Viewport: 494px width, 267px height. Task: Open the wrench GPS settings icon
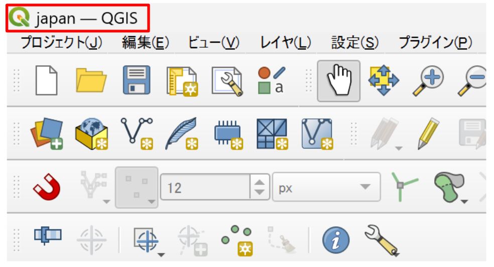coord(381,240)
